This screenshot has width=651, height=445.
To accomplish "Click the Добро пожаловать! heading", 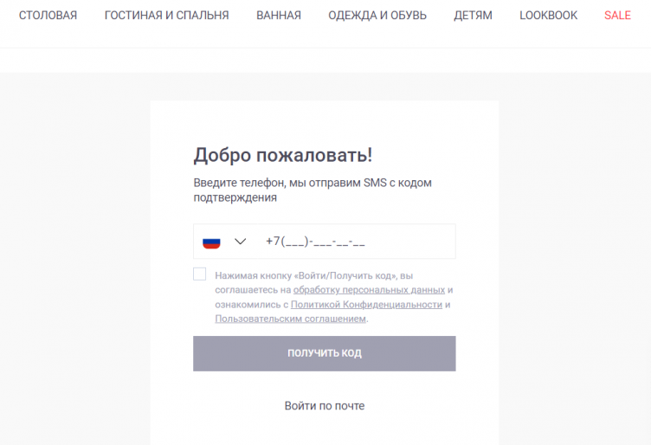I will [x=283, y=155].
